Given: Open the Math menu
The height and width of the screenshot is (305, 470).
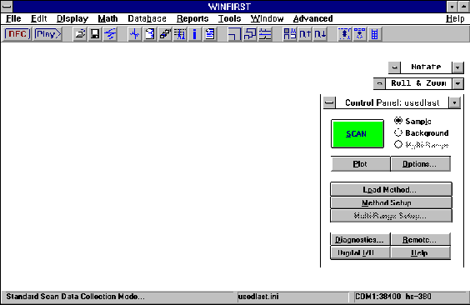Looking at the screenshot, I should [107, 18].
